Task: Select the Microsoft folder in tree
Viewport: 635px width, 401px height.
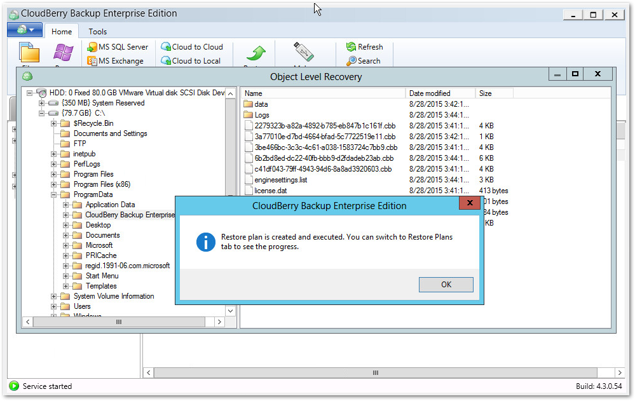Action: tap(99, 245)
